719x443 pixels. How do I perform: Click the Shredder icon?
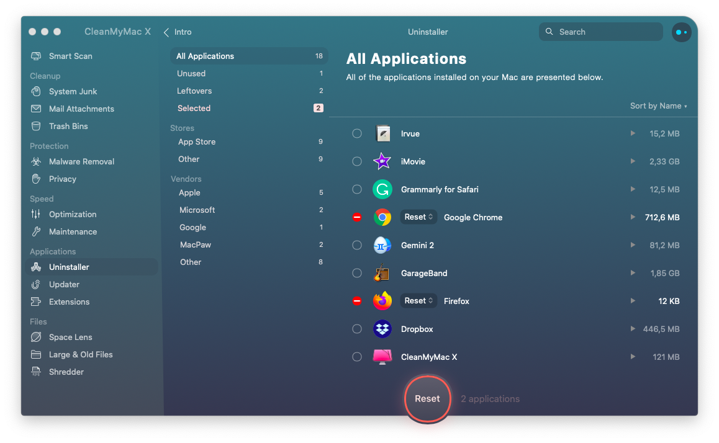click(x=36, y=372)
